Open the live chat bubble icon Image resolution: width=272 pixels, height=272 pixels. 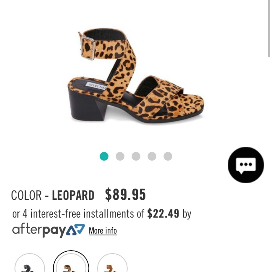point(246,165)
